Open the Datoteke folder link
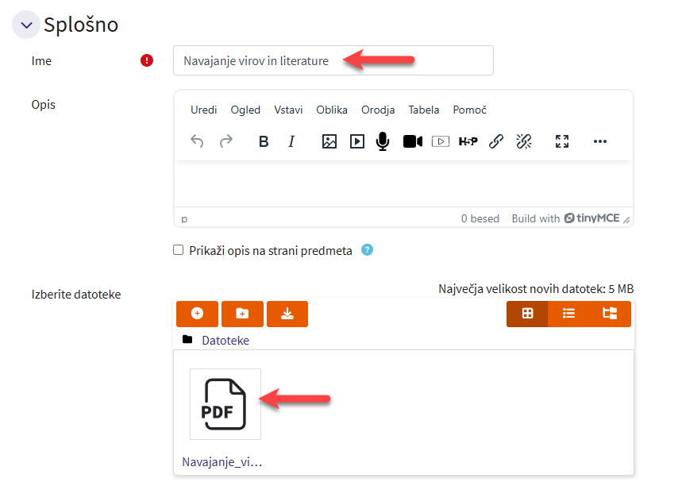 point(225,340)
